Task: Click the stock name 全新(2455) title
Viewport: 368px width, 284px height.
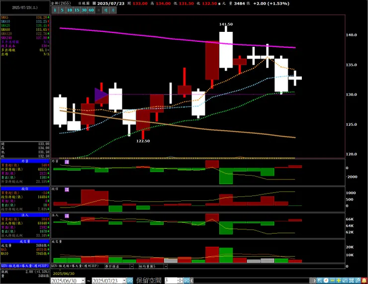Action: (61, 3)
